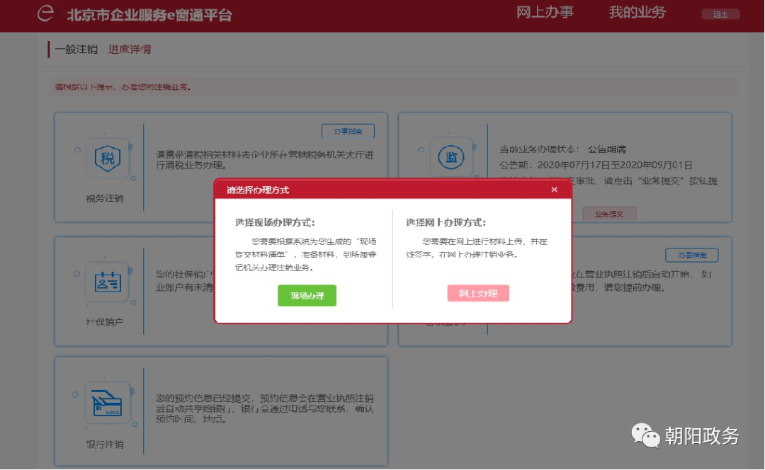The width and height of the screenshot is (765, 470).
Task: Open 办事指南 in the tax cancellation card
Action: [x=348, y=131]
